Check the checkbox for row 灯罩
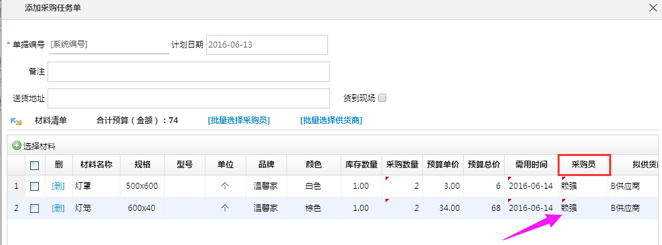This screenshot has height=245, width=662. coord(35,186)
